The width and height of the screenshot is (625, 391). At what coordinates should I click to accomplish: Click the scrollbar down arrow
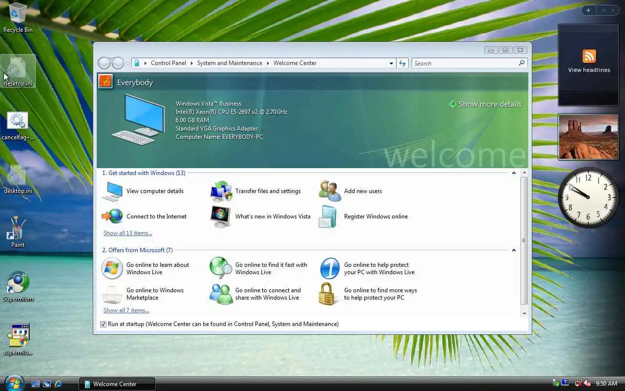tap(524, 313)
